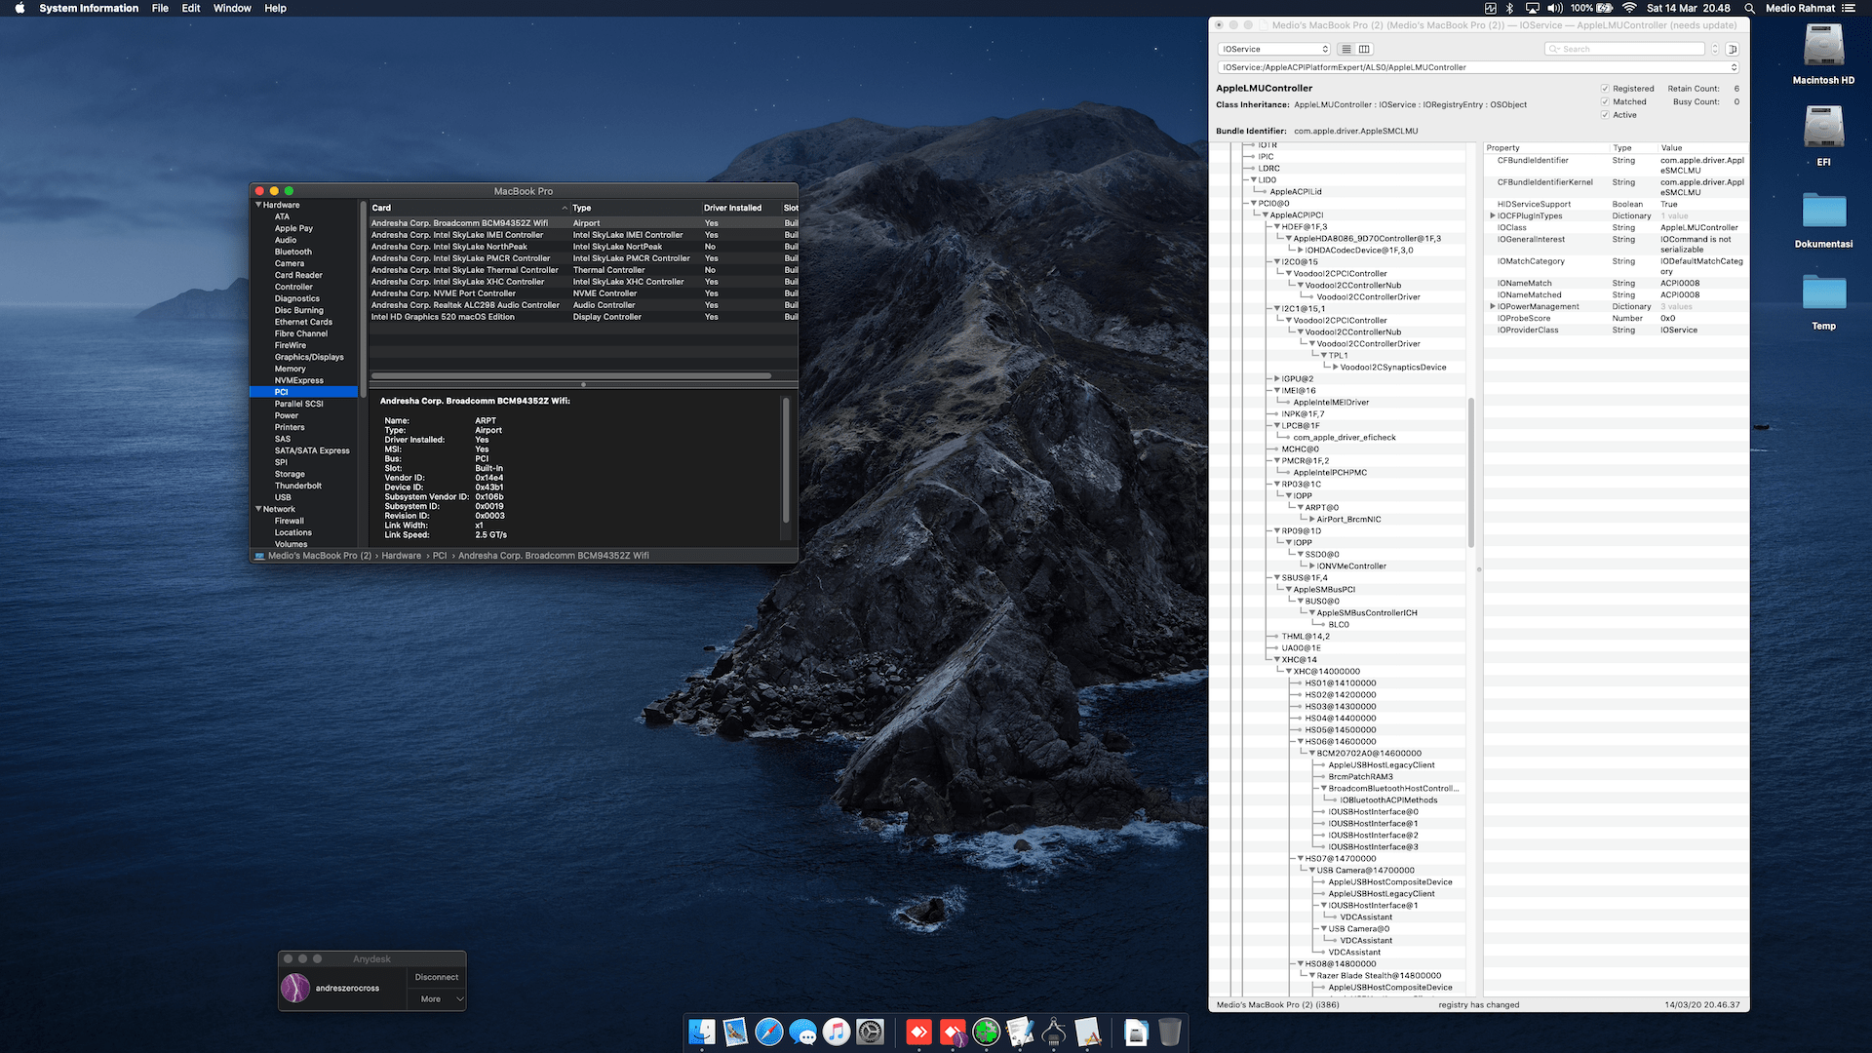
Task: Click the first red AnyDesk Dock icon
Action: pyautogui.click(x=919, y=1032)
